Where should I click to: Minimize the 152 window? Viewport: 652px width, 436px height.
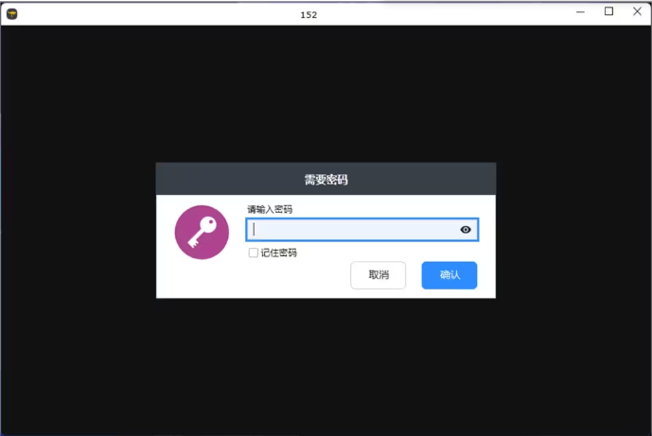(x=580, y=12)
